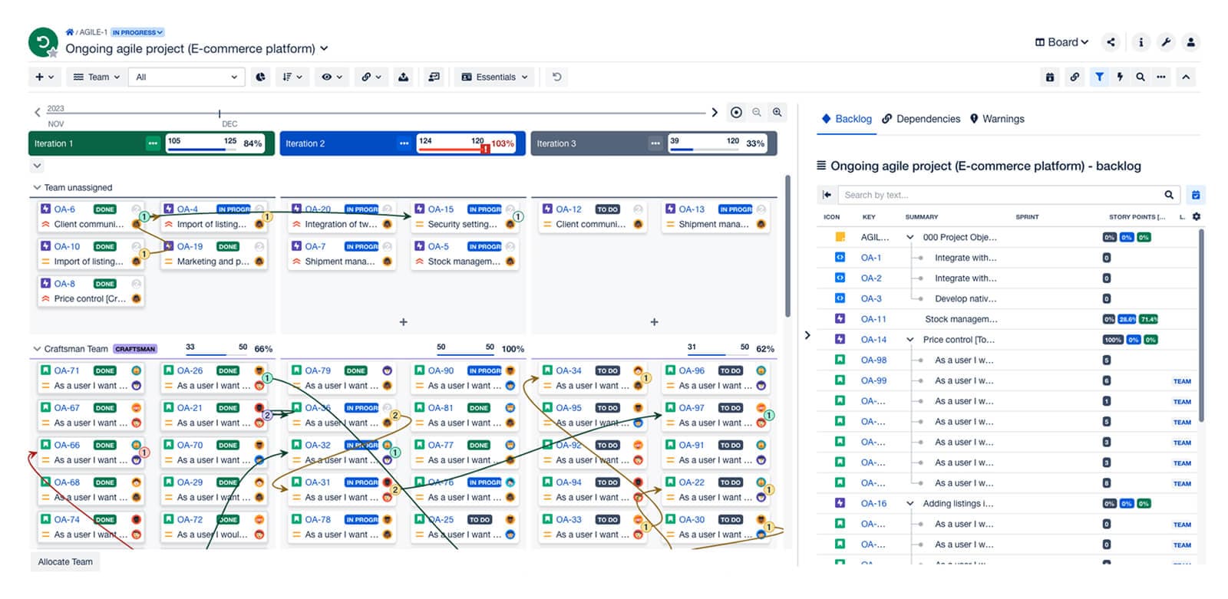
Task: Open the user profile icon
Action: tap(1190, 42)
